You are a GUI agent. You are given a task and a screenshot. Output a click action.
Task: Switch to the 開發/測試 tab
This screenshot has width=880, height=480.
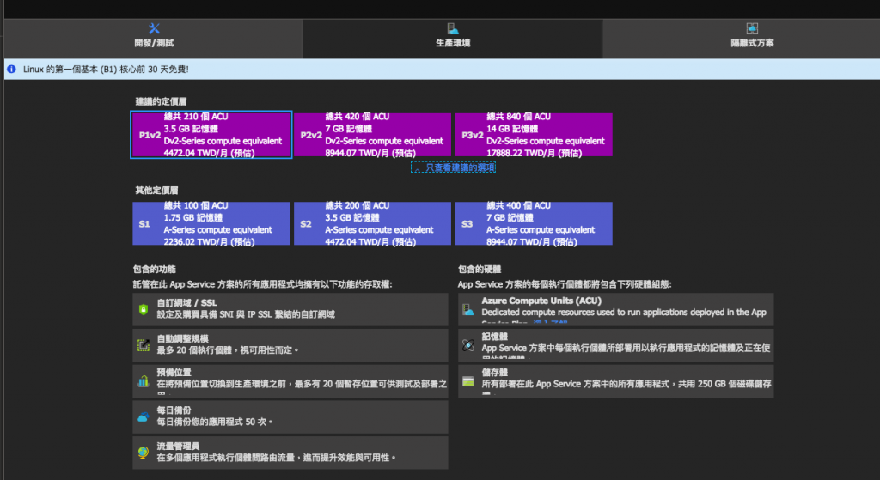[x=153, y=39]
